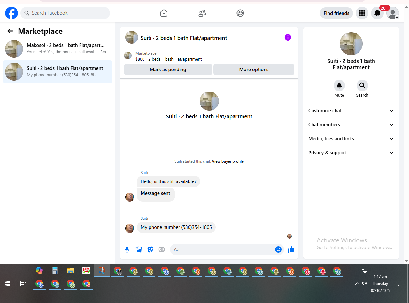Open the apps grid menu
Viewport: 409px width, 303px height.
362,13
